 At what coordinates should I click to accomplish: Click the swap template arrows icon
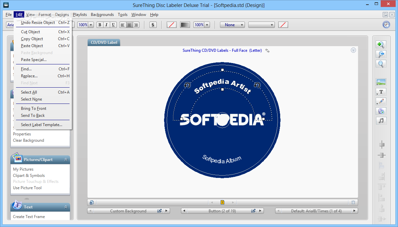[x=267, y=51]
